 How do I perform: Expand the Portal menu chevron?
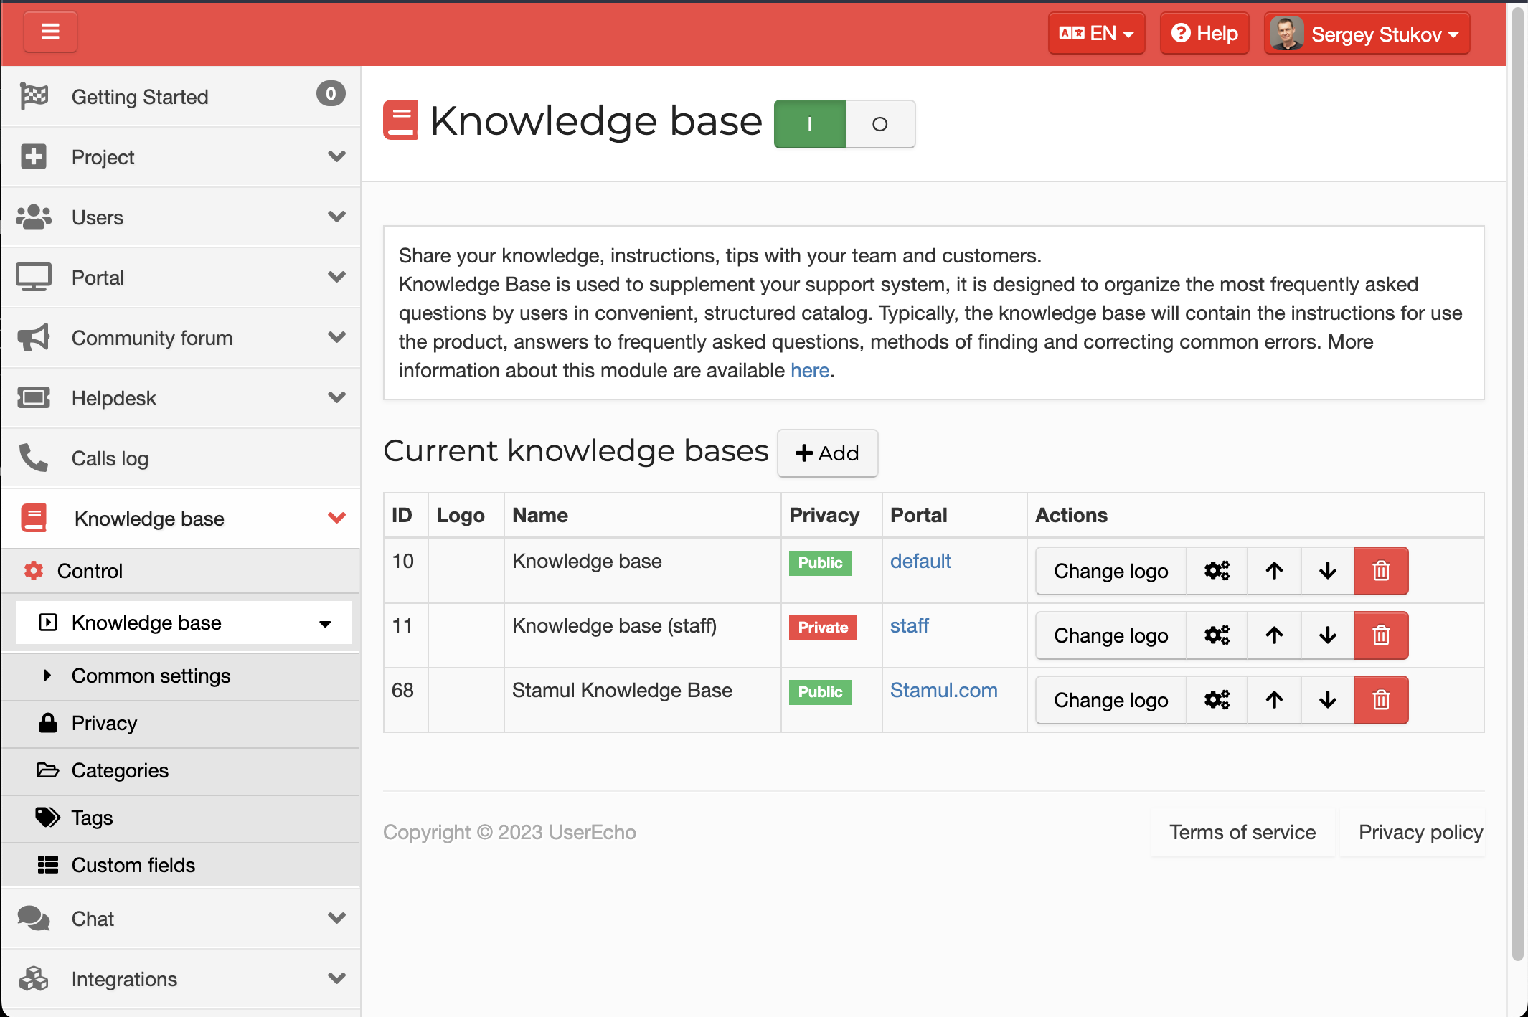tap(336, 277)
